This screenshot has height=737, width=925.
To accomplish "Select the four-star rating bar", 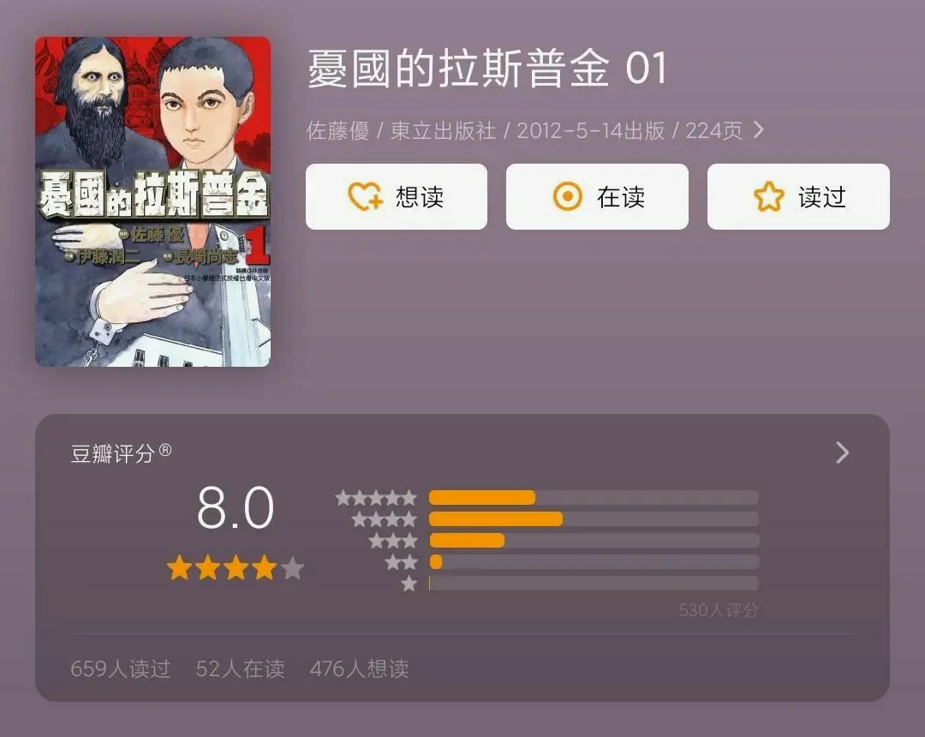I will point(594,519).
